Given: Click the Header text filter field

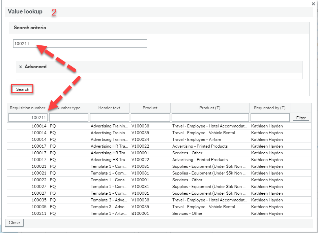Looking at the screenshot, I should click(109, 117).
